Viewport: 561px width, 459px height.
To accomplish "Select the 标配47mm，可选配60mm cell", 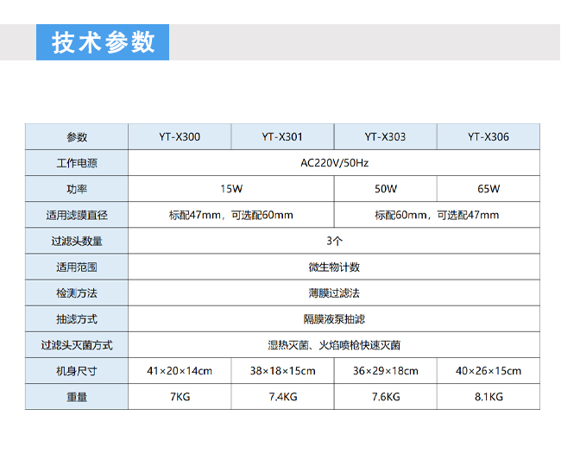I will (230, 215).
